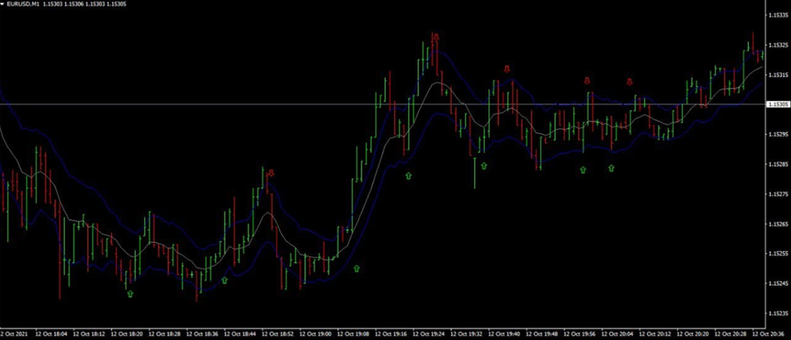Select the horizontal bid price line
Screen dimensions: 791x340
pyautogui.click(x=383, y=104)
